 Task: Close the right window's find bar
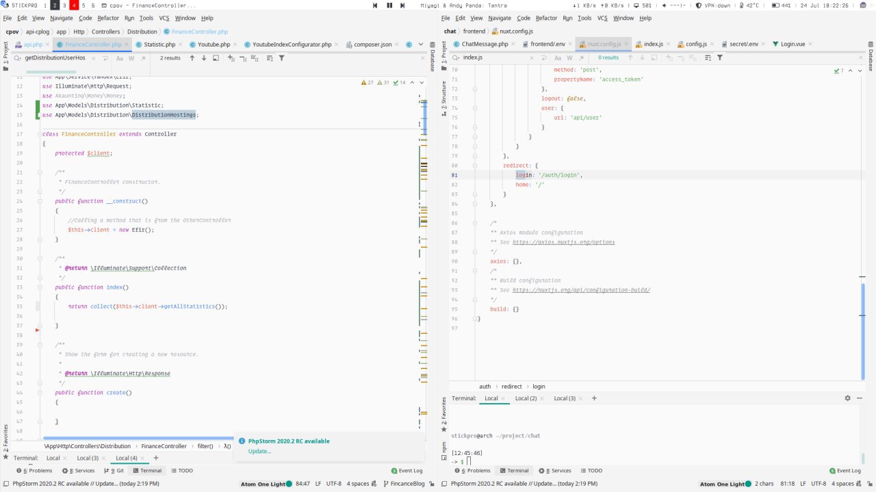860,57
